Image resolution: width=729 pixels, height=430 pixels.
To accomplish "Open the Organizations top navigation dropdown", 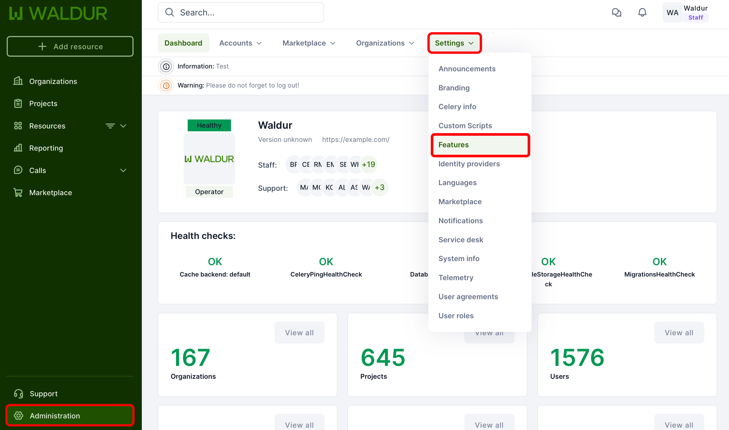I will 385,43.
